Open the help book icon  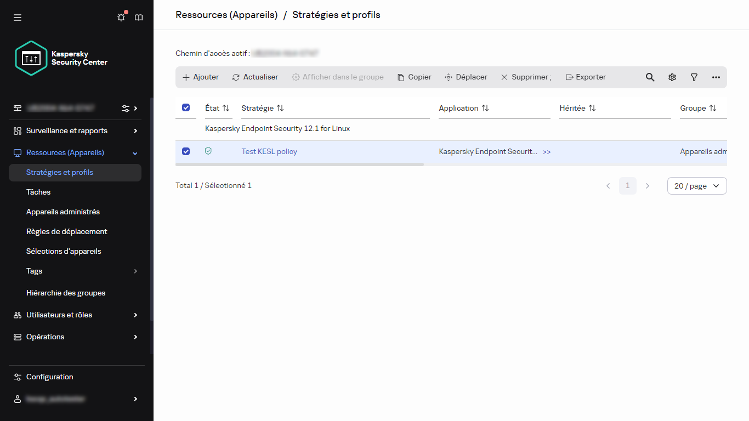tap(139, 18)
